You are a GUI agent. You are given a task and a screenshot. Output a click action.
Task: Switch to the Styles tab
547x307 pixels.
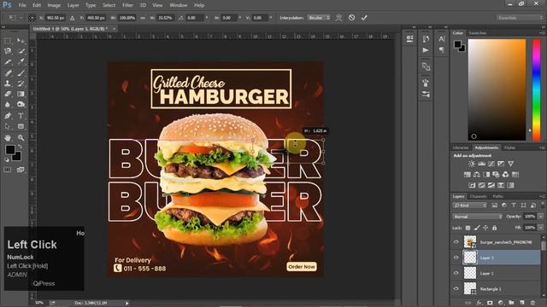click(x=509, y=148)
